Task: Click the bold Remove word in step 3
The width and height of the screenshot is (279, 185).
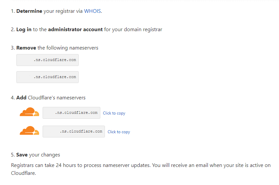Action: (x=26, y=48)
